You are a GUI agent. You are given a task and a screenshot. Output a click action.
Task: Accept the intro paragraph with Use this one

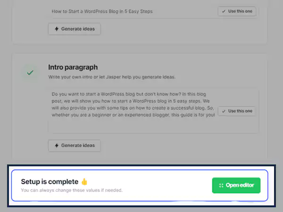(x=237, y=111)
